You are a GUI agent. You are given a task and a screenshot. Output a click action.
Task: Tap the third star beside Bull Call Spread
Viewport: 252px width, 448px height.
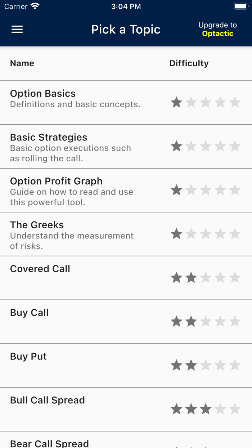coord(206,409)
